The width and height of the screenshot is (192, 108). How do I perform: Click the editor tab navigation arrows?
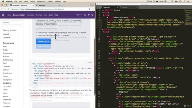pyautogui.click(x=98, y=7)
